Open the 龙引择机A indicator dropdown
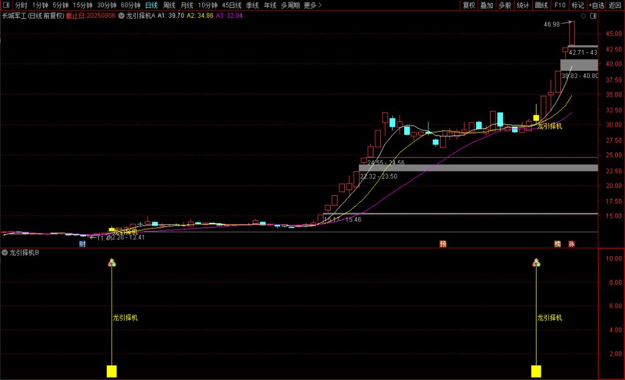Viewport: 625px width, 380px height. [x=121, y=15]
